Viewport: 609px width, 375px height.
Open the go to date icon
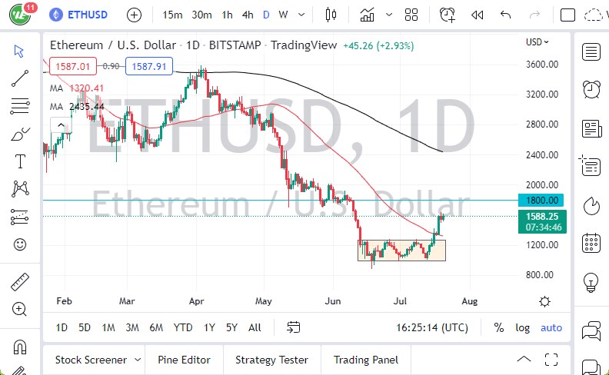293,327
